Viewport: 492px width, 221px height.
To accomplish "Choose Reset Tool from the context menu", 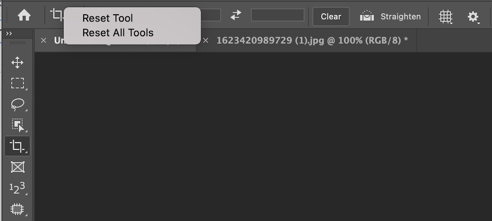I will click(107, 18).
